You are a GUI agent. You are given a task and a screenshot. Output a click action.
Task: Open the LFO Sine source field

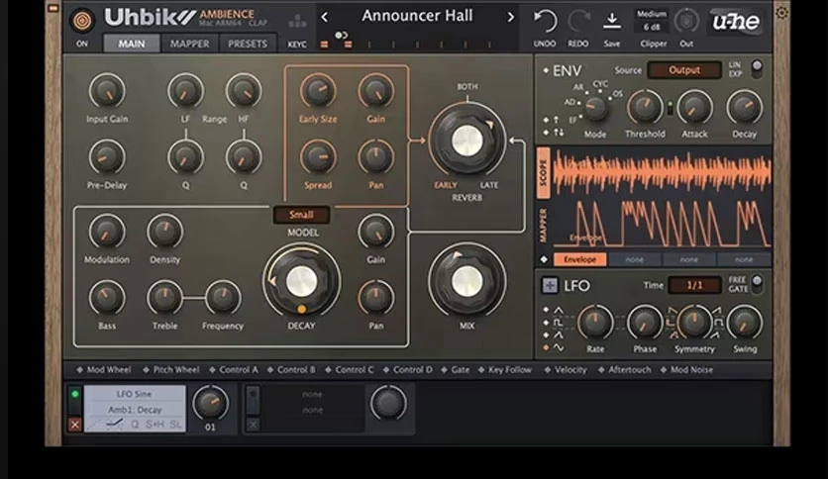134,394
